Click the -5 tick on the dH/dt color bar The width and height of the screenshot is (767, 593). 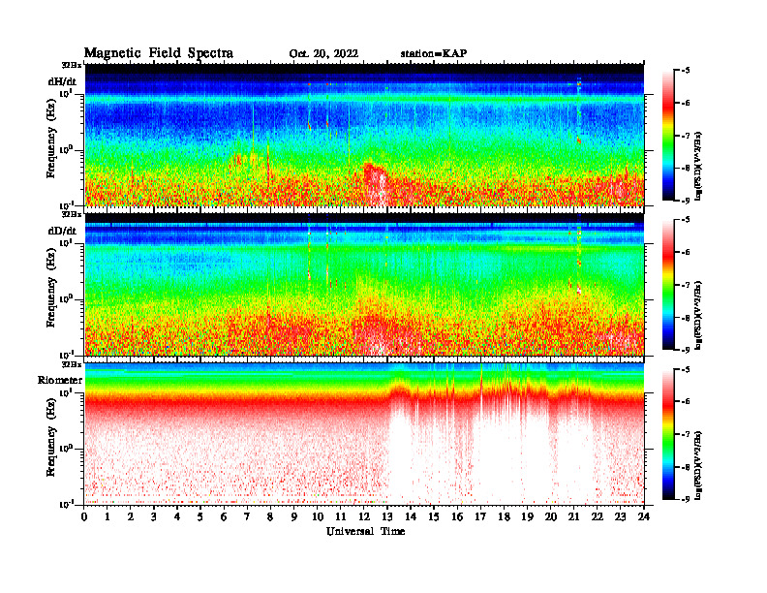[x=685, y=71]
